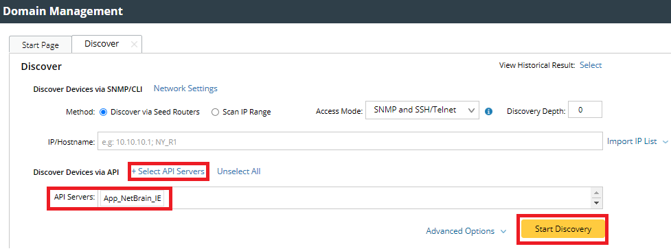Screen dimensions: 671x251
Task: Click + Select API Servers link
Action: (x=168, y=171)
